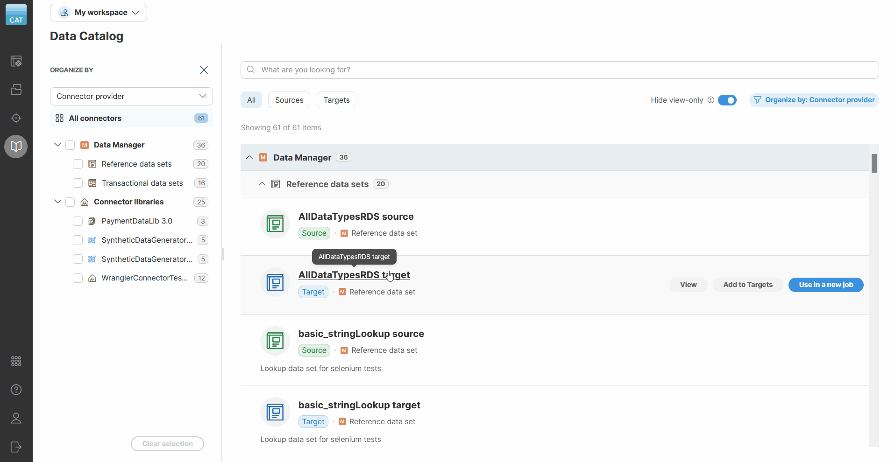This screenshot has height=462, width=895.
Task: Click the All connectors grid icon
Action: pyautogui.click(x=59, y=119)
